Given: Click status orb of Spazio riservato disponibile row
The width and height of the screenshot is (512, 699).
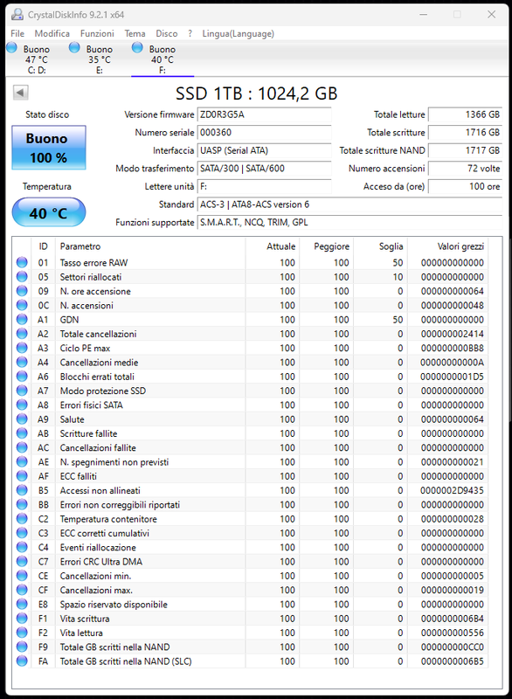Looking at the screenshot, I should 22,605.
